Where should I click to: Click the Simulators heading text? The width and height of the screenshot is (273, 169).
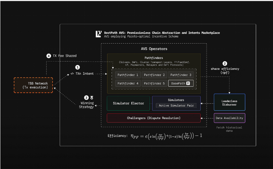point(176,100)
